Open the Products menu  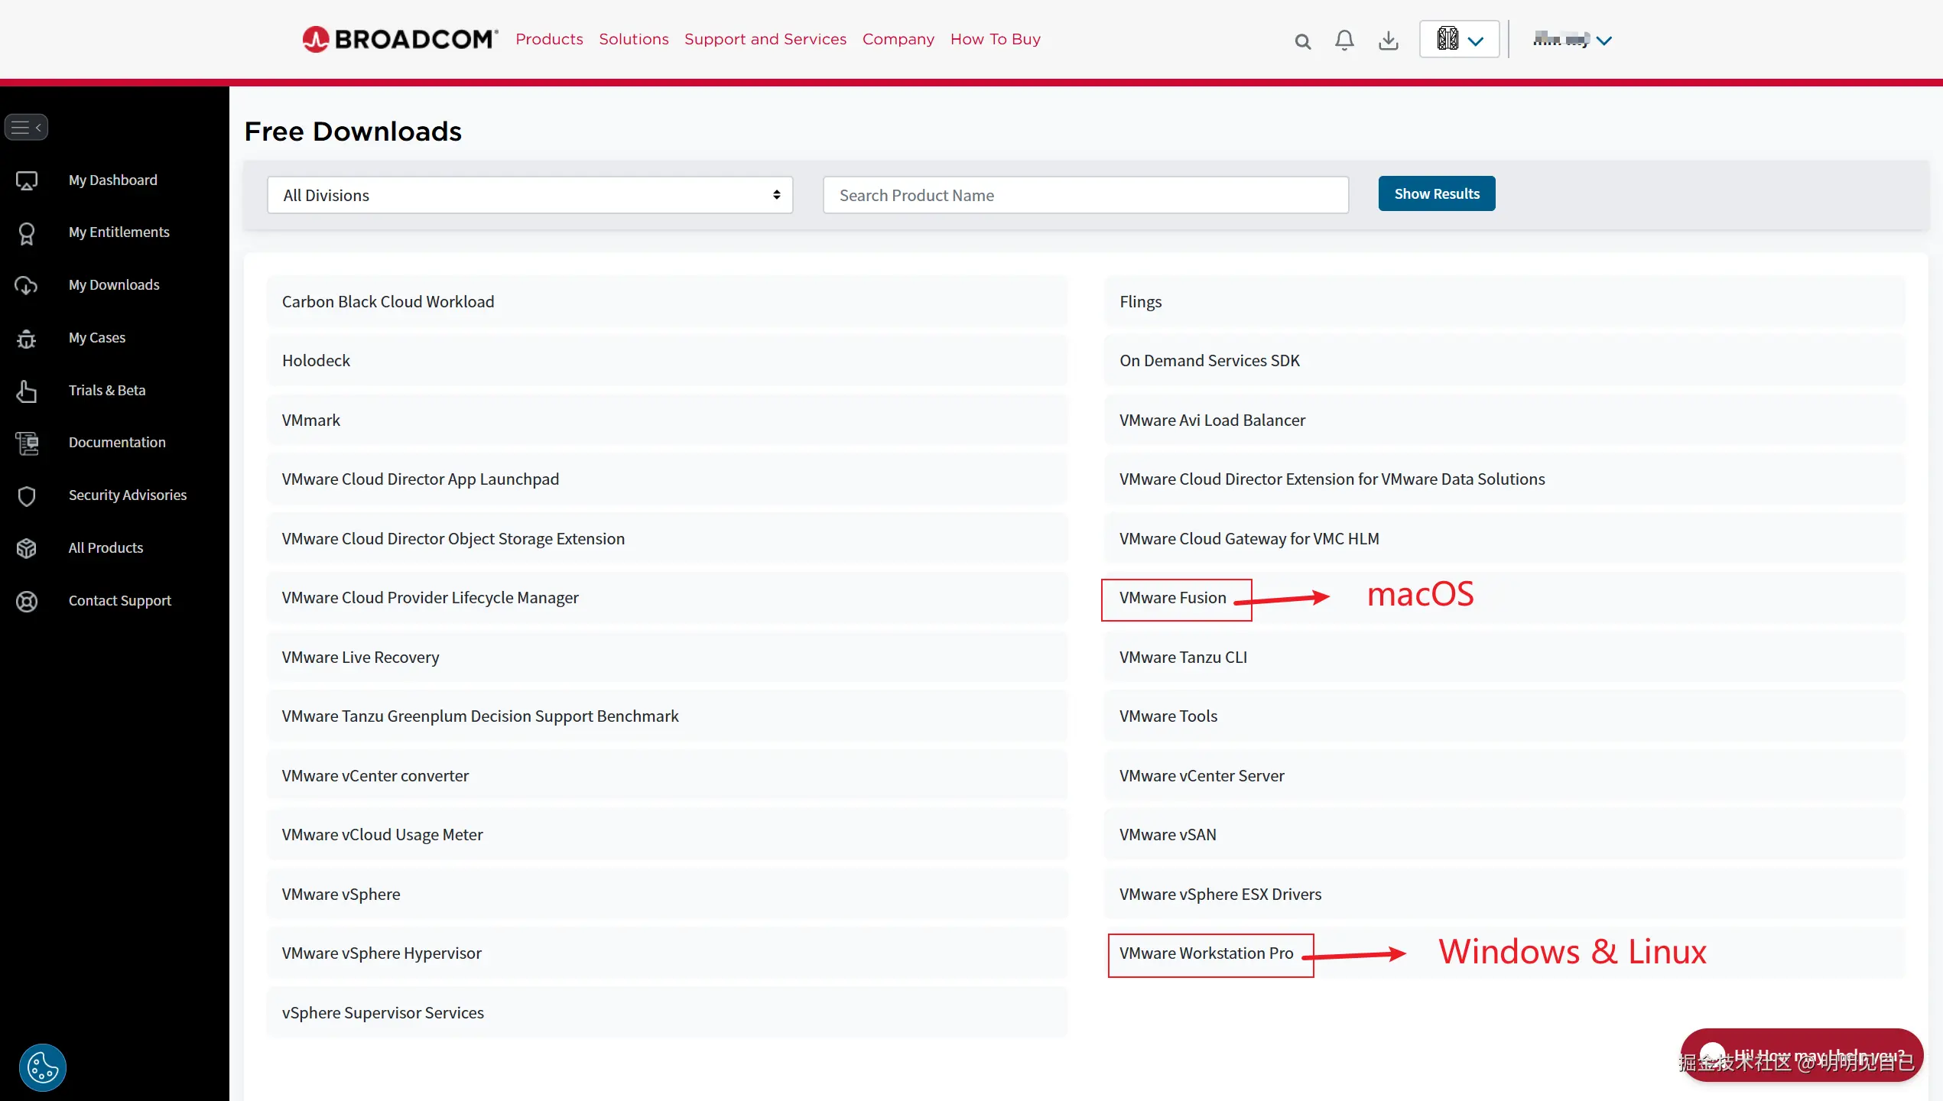click(548, 39)
